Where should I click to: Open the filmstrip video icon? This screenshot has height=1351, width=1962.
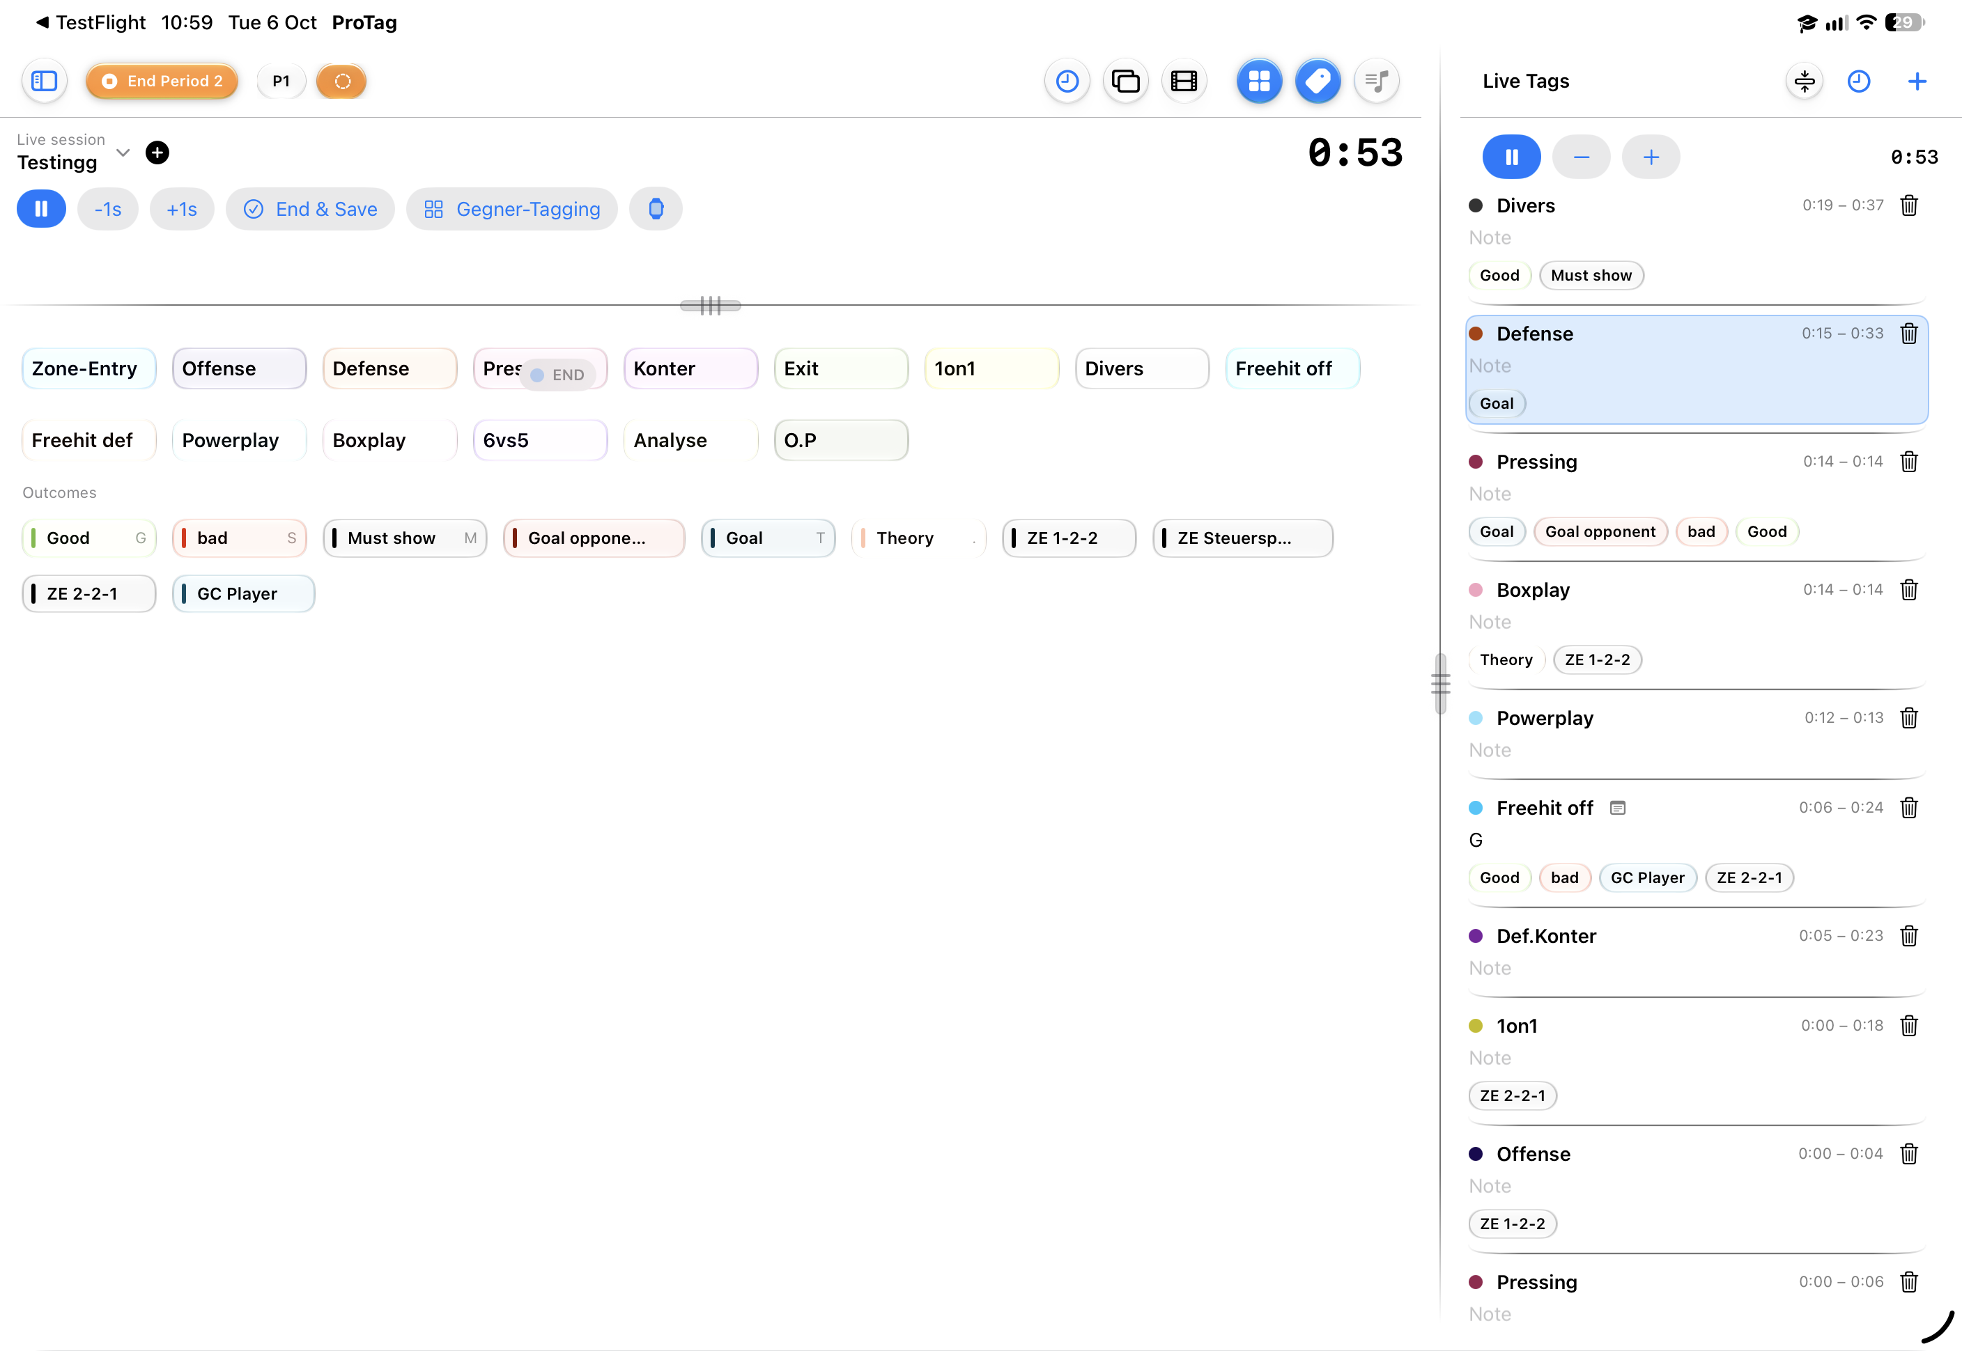pos(1184,81)
